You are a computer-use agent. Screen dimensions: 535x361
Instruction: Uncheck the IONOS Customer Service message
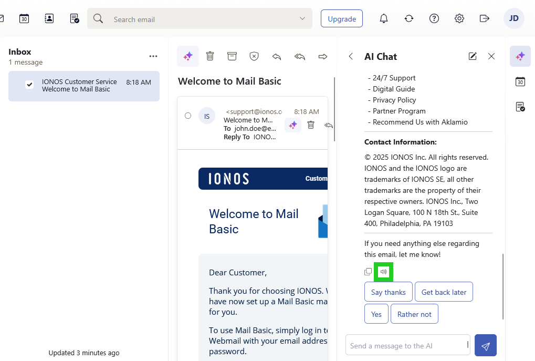click(x=29, y=85)
